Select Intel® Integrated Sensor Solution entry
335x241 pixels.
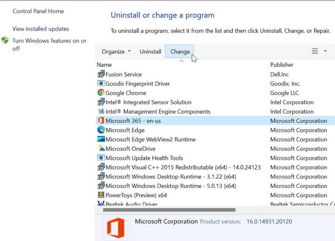click(x=148, y=102)
